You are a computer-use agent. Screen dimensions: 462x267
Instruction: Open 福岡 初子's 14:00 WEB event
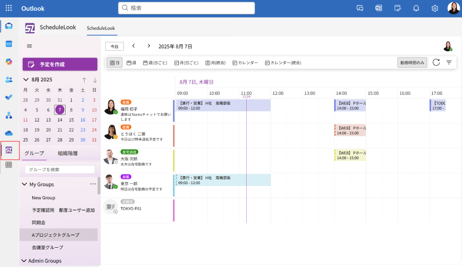tap(350, 105)
